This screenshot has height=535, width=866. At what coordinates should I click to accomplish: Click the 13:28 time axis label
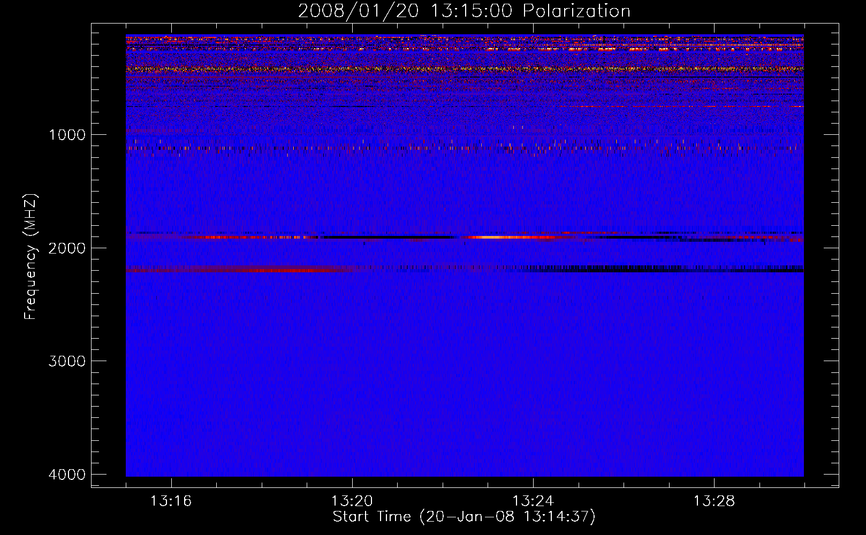coord(715,501)
